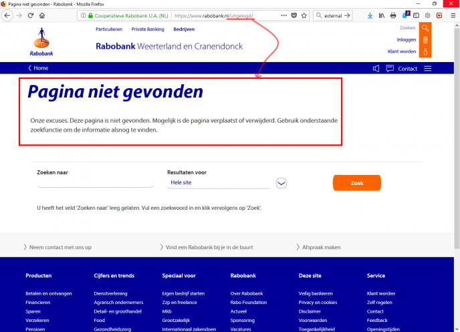Go back to Home in nav bar
Image resolution: width=460 pixels, height=332 pixels.
[38, 68]
